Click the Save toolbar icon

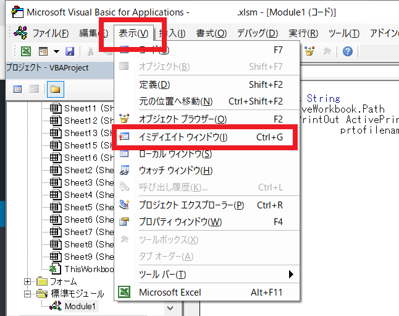pyautogui.click(x=70, y=51)
